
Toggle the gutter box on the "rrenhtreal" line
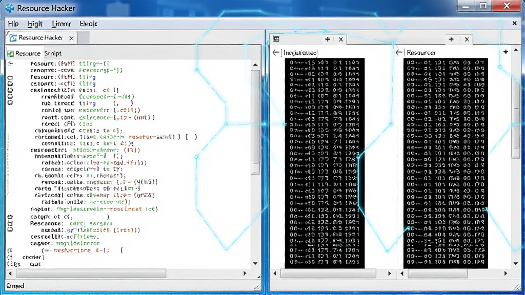pyautogui.click(x=10, y=96)
